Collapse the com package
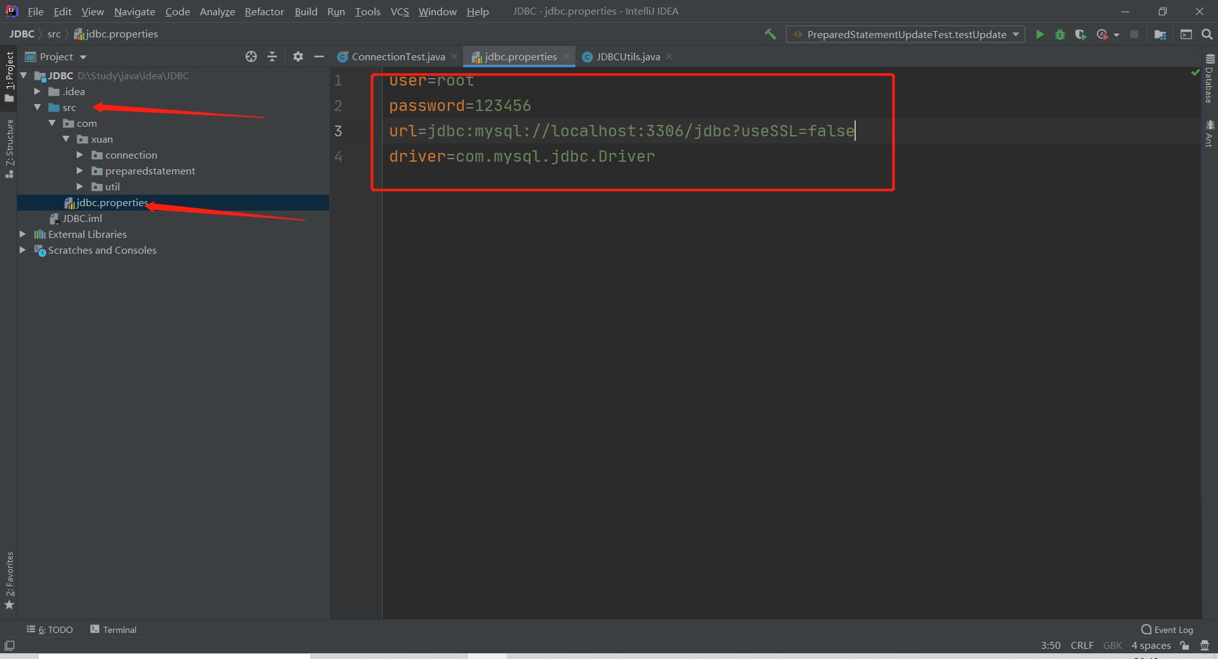Viewport: 1218px width, 659px height. (x=52, y=123)
